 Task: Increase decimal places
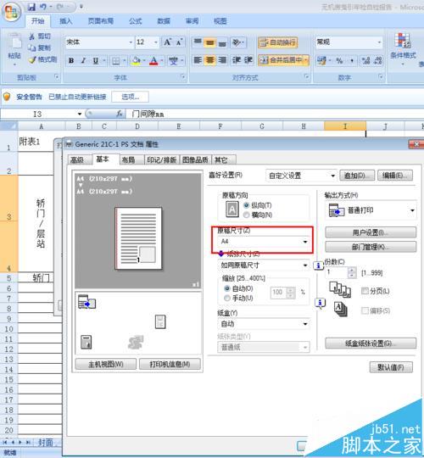tap(365, 60)
